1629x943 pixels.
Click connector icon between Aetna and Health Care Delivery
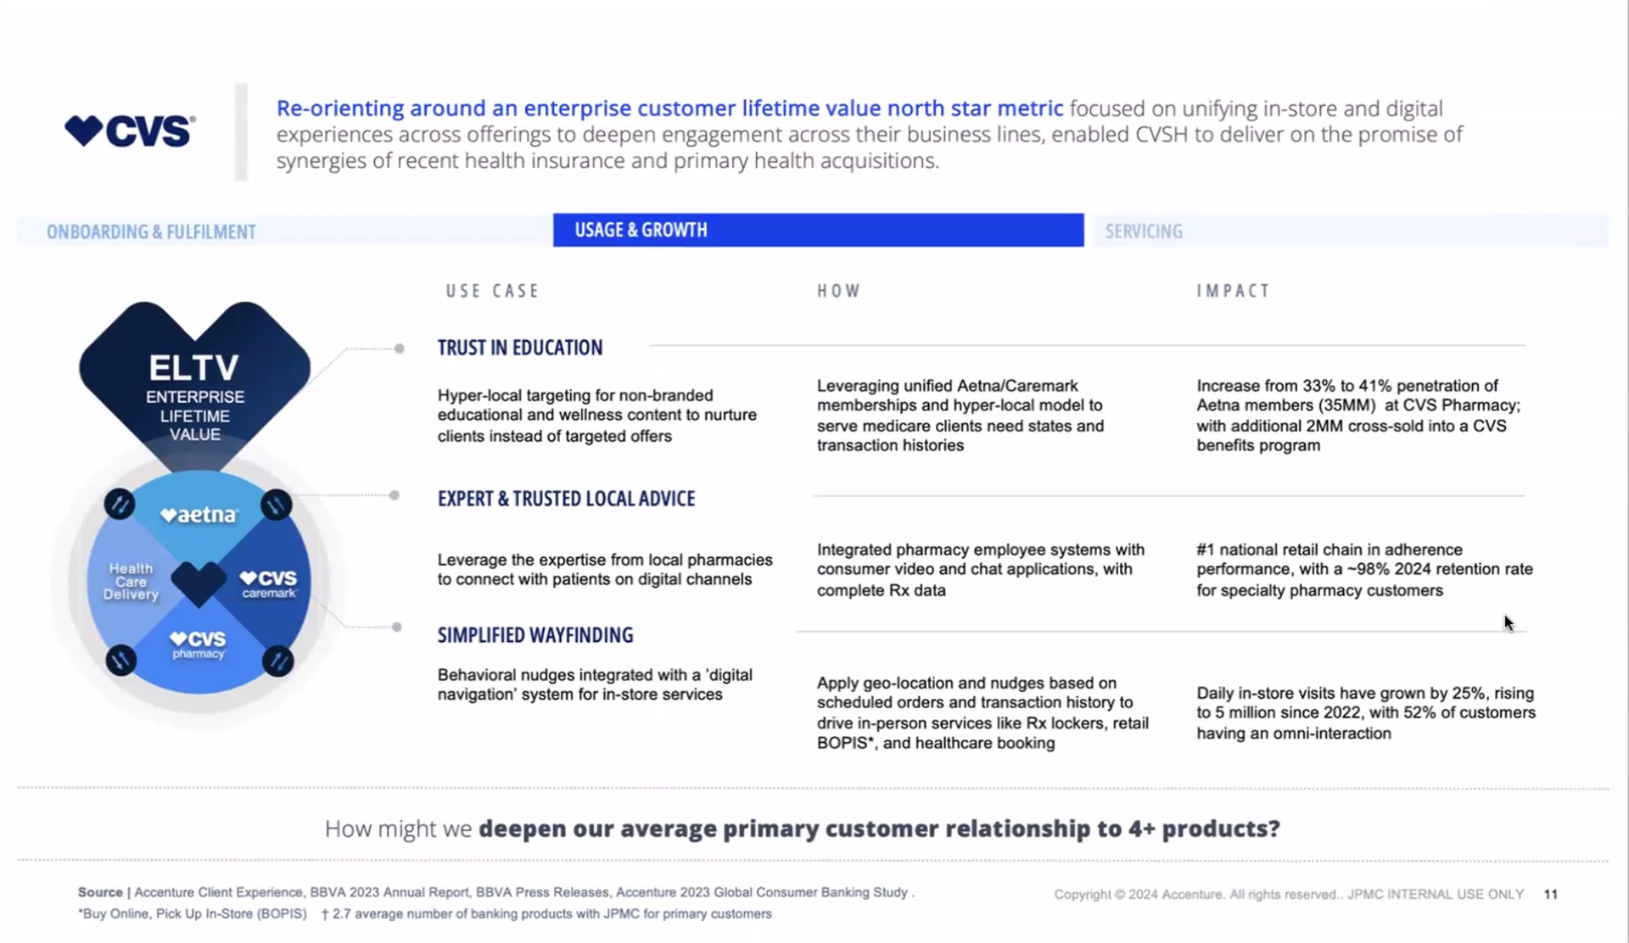click(x=120, y=505)
